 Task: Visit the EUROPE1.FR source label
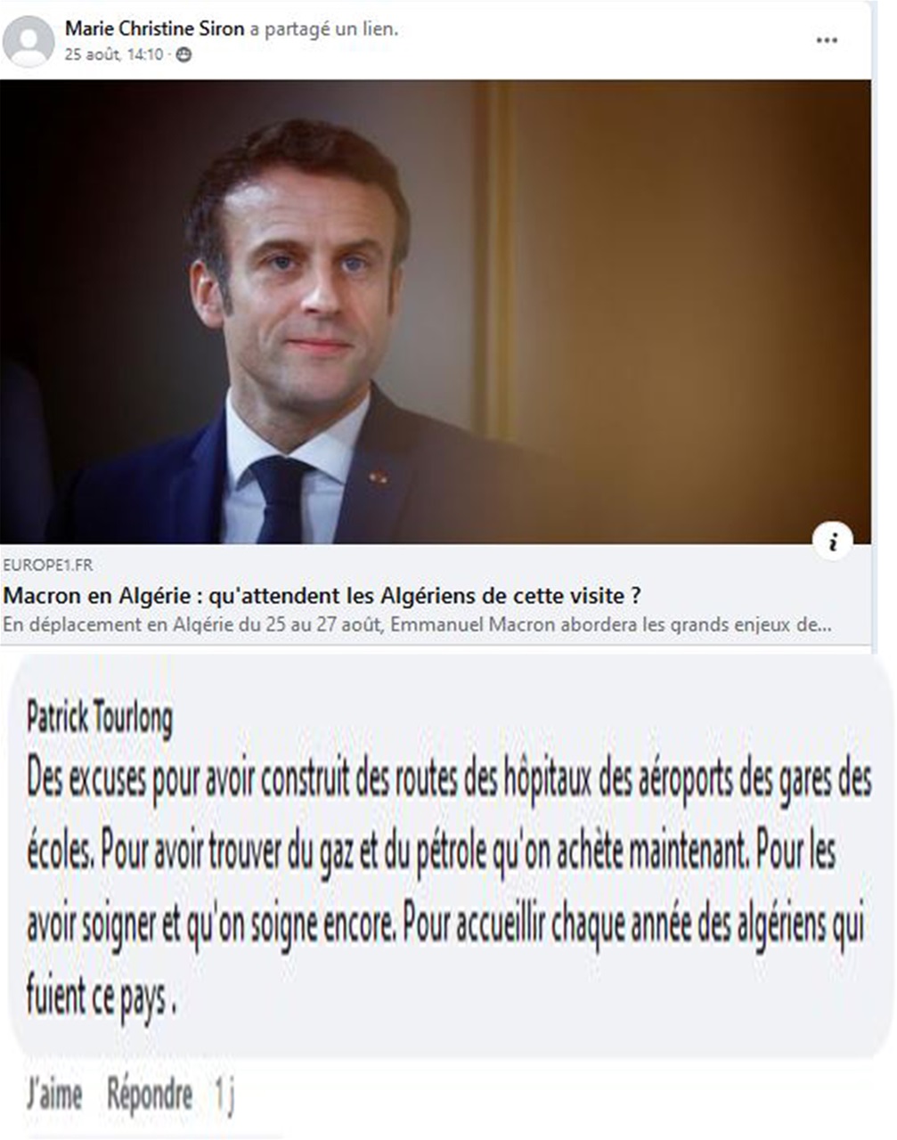pyautogui.click(x=48, y=566)
